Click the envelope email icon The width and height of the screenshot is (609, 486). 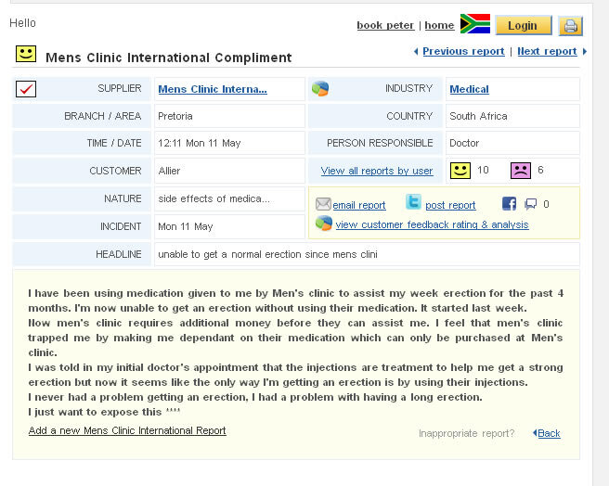click(323, 204)
